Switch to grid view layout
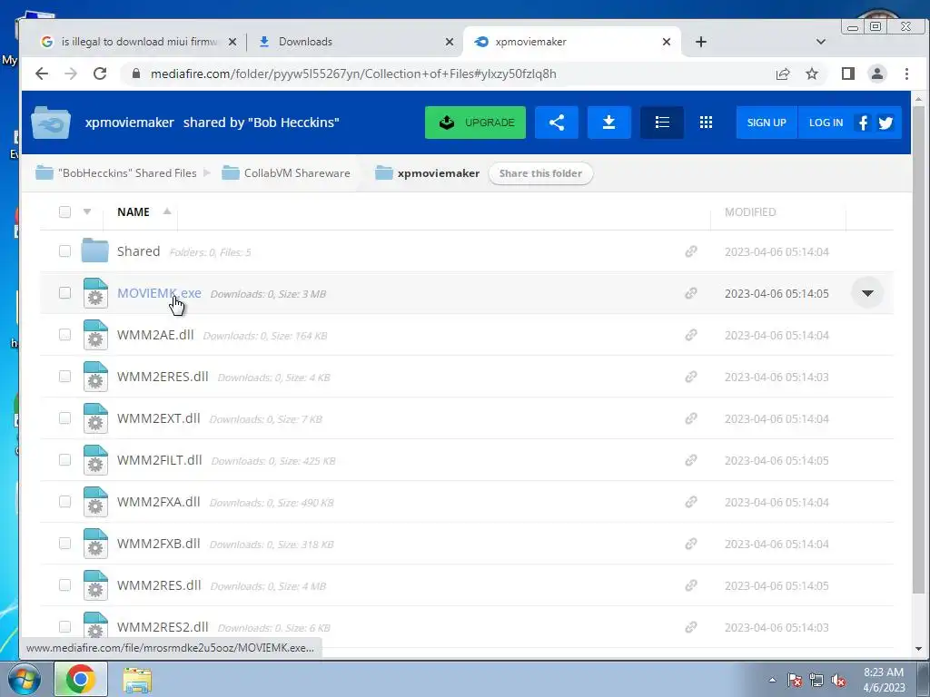930x697 pixels. [x=706, y=123]
